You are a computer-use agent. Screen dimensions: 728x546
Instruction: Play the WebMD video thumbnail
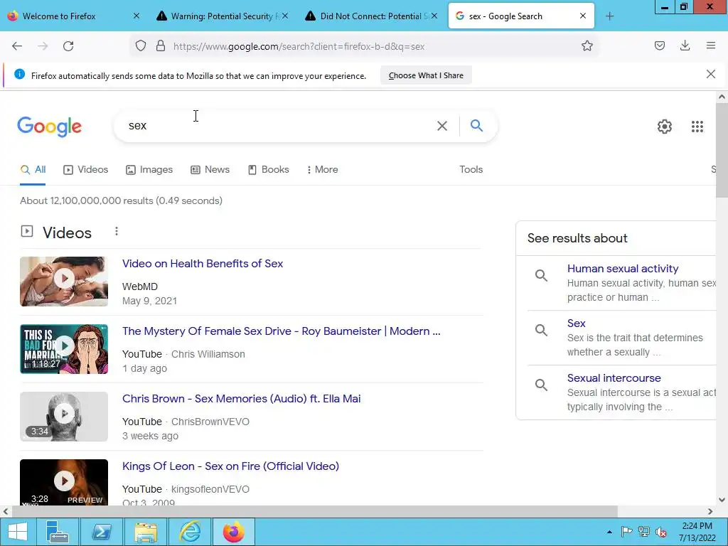point(64,282)
